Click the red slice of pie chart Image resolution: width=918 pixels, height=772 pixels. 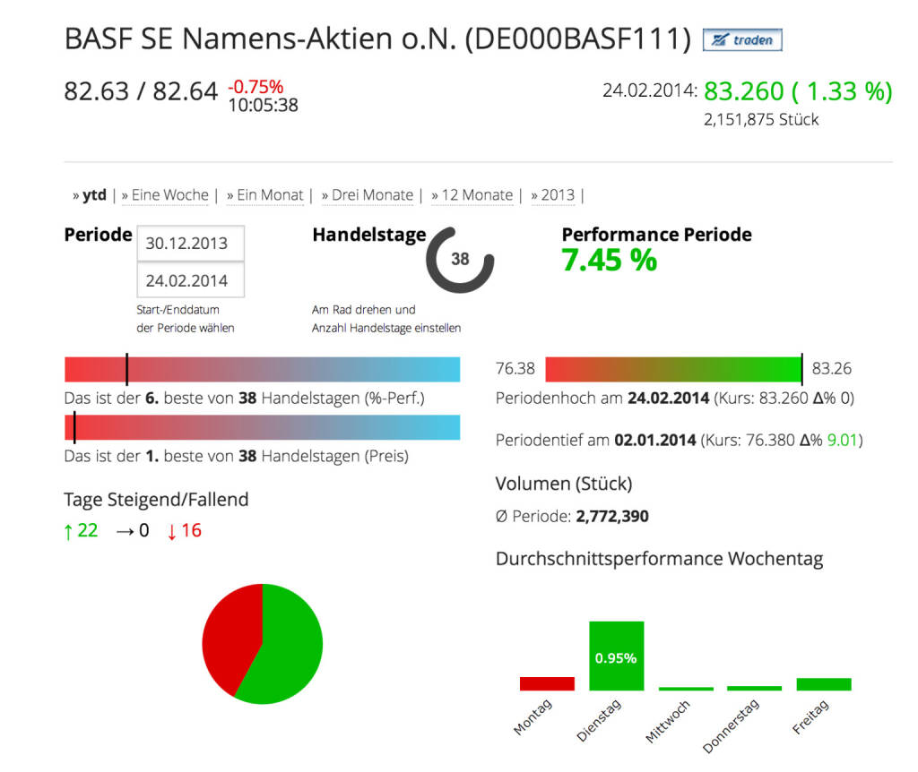228,631
